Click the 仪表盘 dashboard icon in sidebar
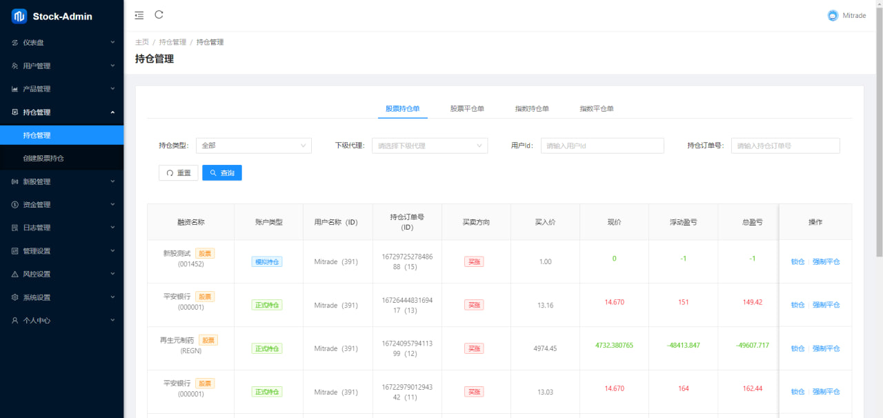The image size is (883, 418). tap(15, 43)
